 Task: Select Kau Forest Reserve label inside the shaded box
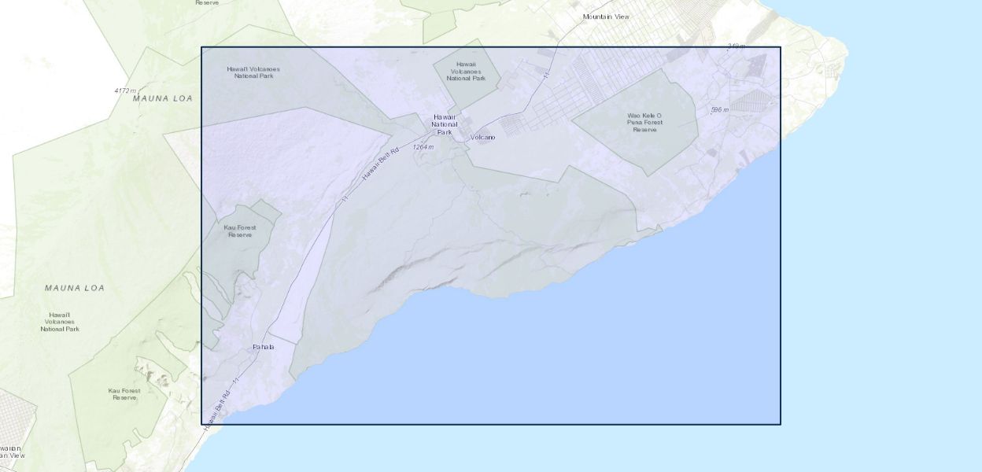240,231
